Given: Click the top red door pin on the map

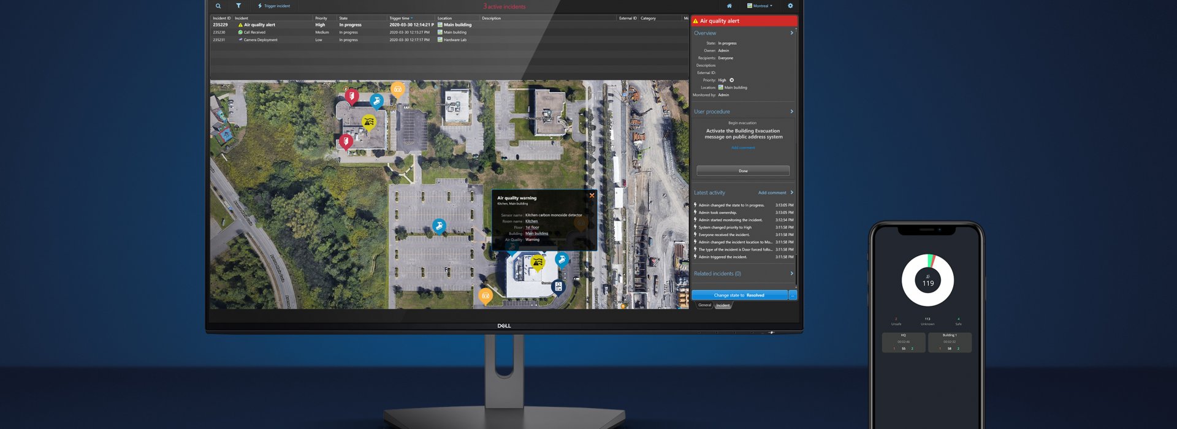Looking at the screenshot, I should click(352, 96).
